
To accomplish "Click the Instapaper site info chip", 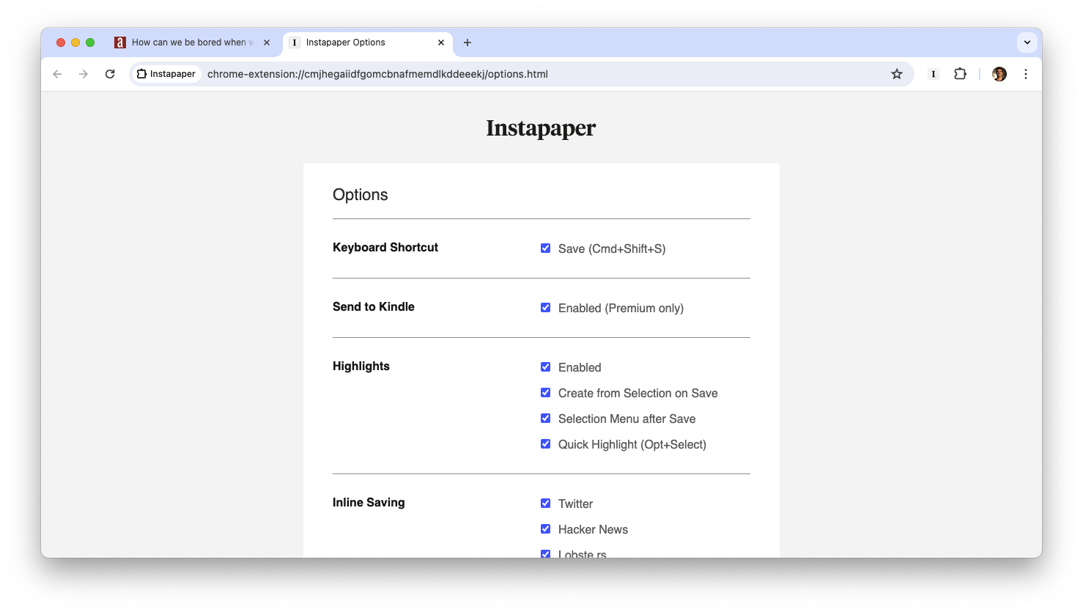I will point(166,74).
